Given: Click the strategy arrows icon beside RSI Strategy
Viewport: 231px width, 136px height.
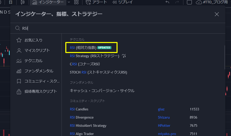Looking at the screenshot, I should point(124,56).
